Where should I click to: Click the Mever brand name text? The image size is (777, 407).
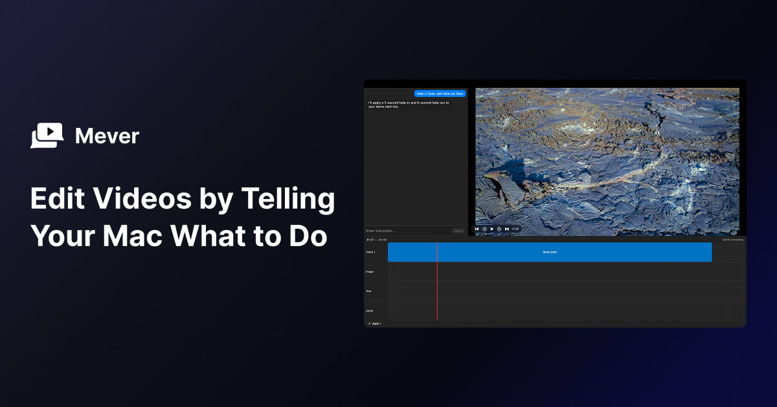(107, 136)
